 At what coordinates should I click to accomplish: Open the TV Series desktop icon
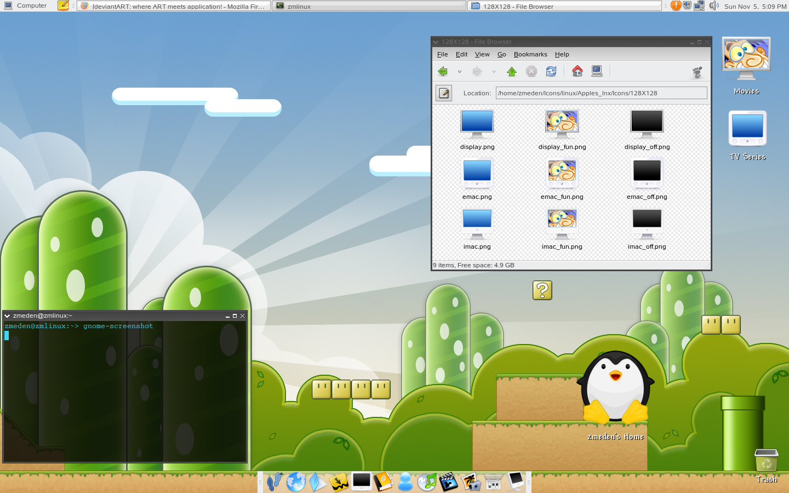pyautogui.click(x=747, y=135)
